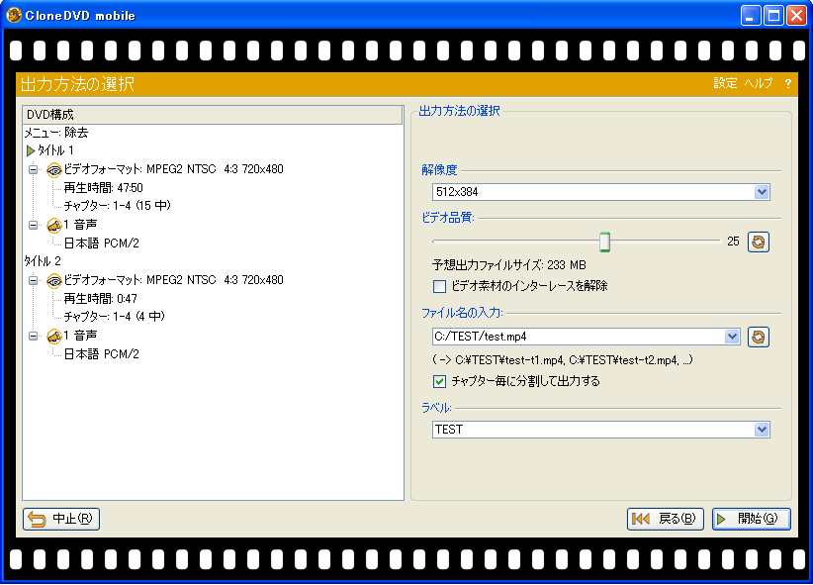Click the video quality slider thumb
813x585 pixels.
(x=604, y=242)
